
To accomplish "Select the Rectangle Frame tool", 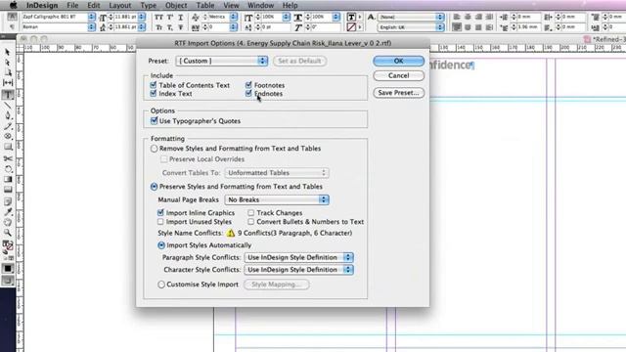I will (8, 137).
